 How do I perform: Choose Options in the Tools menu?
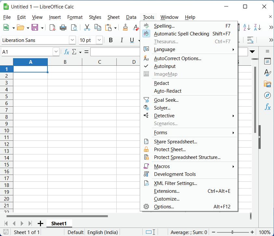[x=189, y=207]
